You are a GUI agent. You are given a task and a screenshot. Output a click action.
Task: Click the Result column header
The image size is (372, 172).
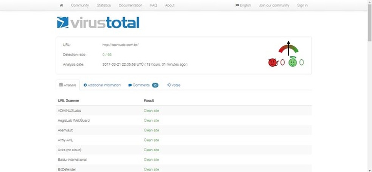pyautogui.click(x=149, y=101)
